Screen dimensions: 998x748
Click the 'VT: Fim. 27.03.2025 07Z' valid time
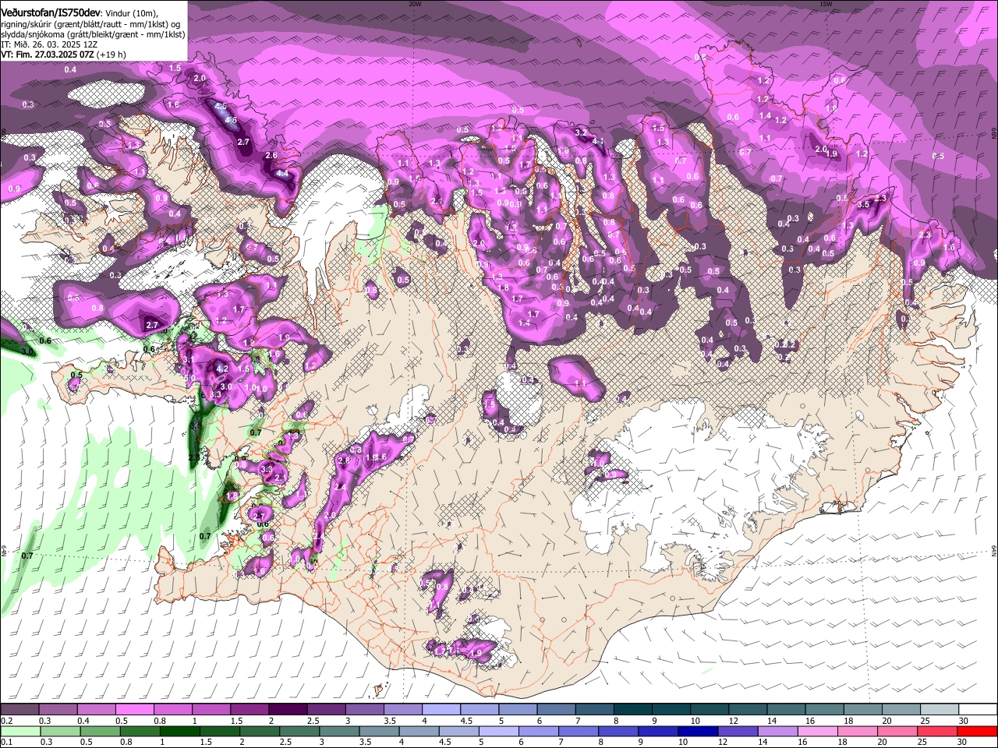46,55
